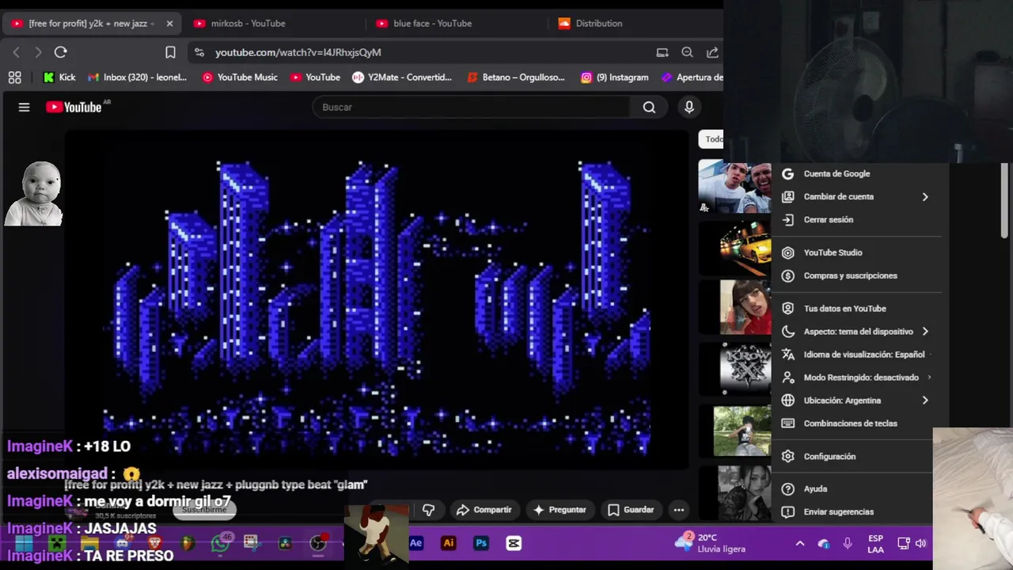Viewport: 1013px width, 570px height.
Task: Dislike the video with thumbs-down button
Action: pyautogui.click(x=428, y=510)
